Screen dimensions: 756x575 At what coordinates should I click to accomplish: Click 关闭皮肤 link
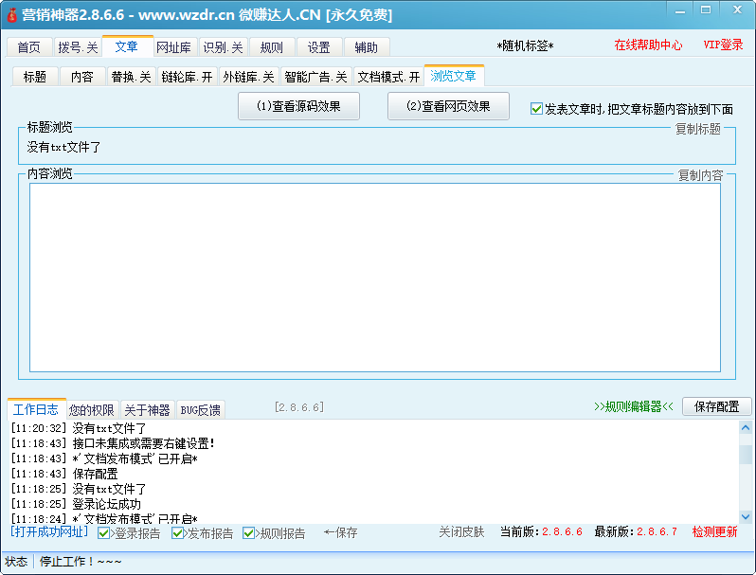(461, 531)
